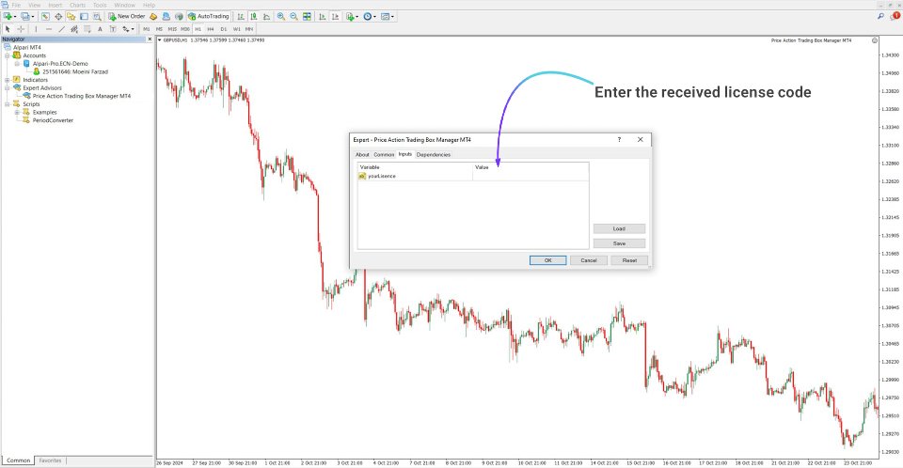Switch to the About tab in Expert dialog
The width and height of the screenshot is (903, 468).
coord(362,155)
